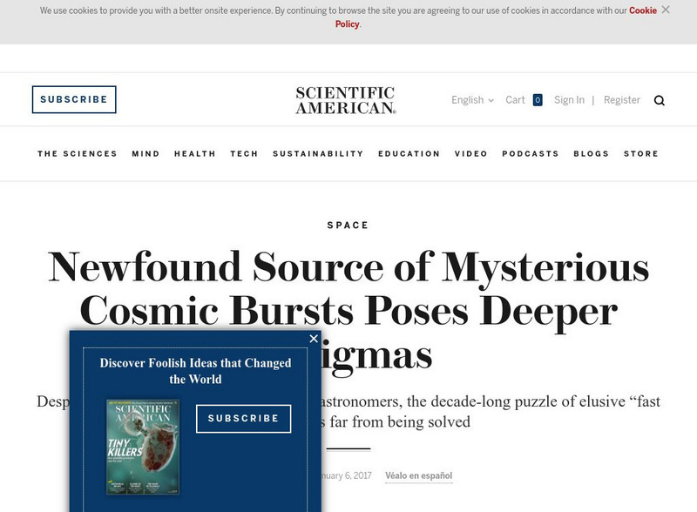The height and width of the screenshot is (512, 697).
Task: Open the Podcasts section
Action: [531, 154]
